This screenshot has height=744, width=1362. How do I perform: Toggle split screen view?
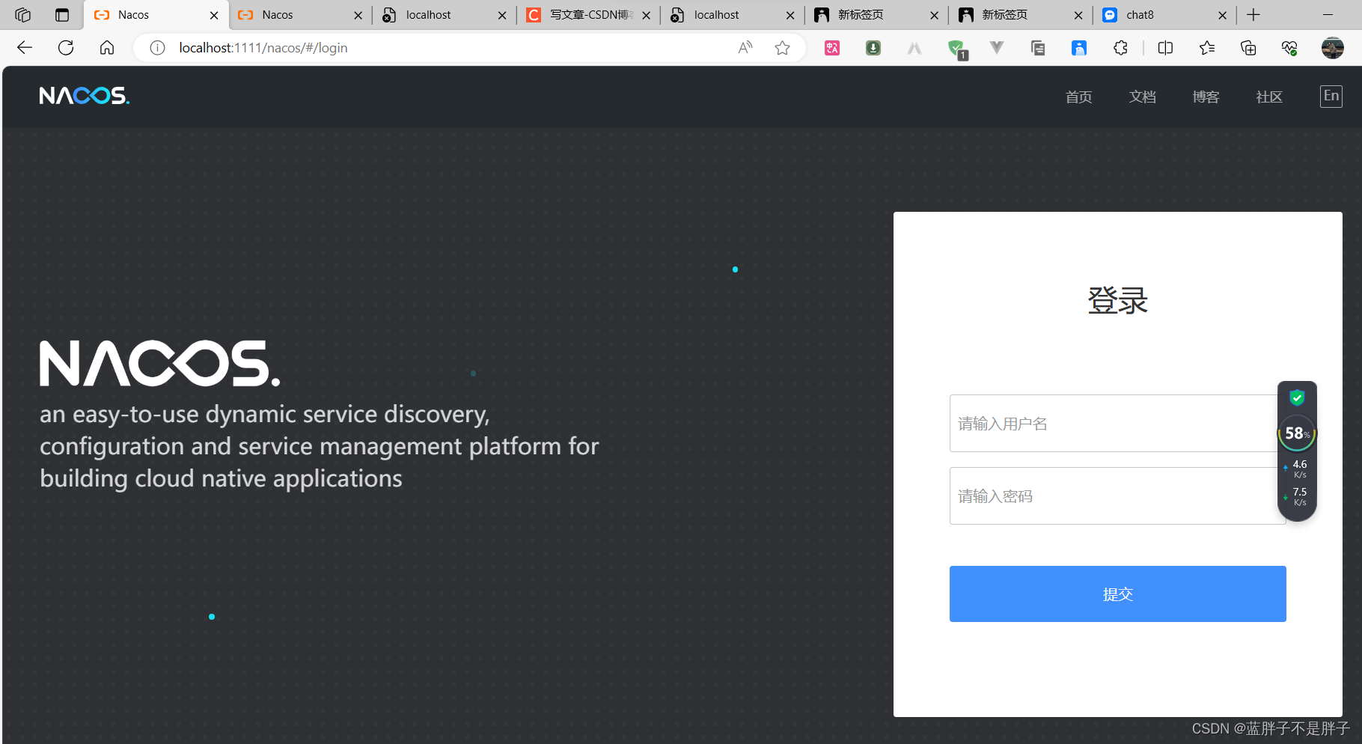pos(1165,48)
